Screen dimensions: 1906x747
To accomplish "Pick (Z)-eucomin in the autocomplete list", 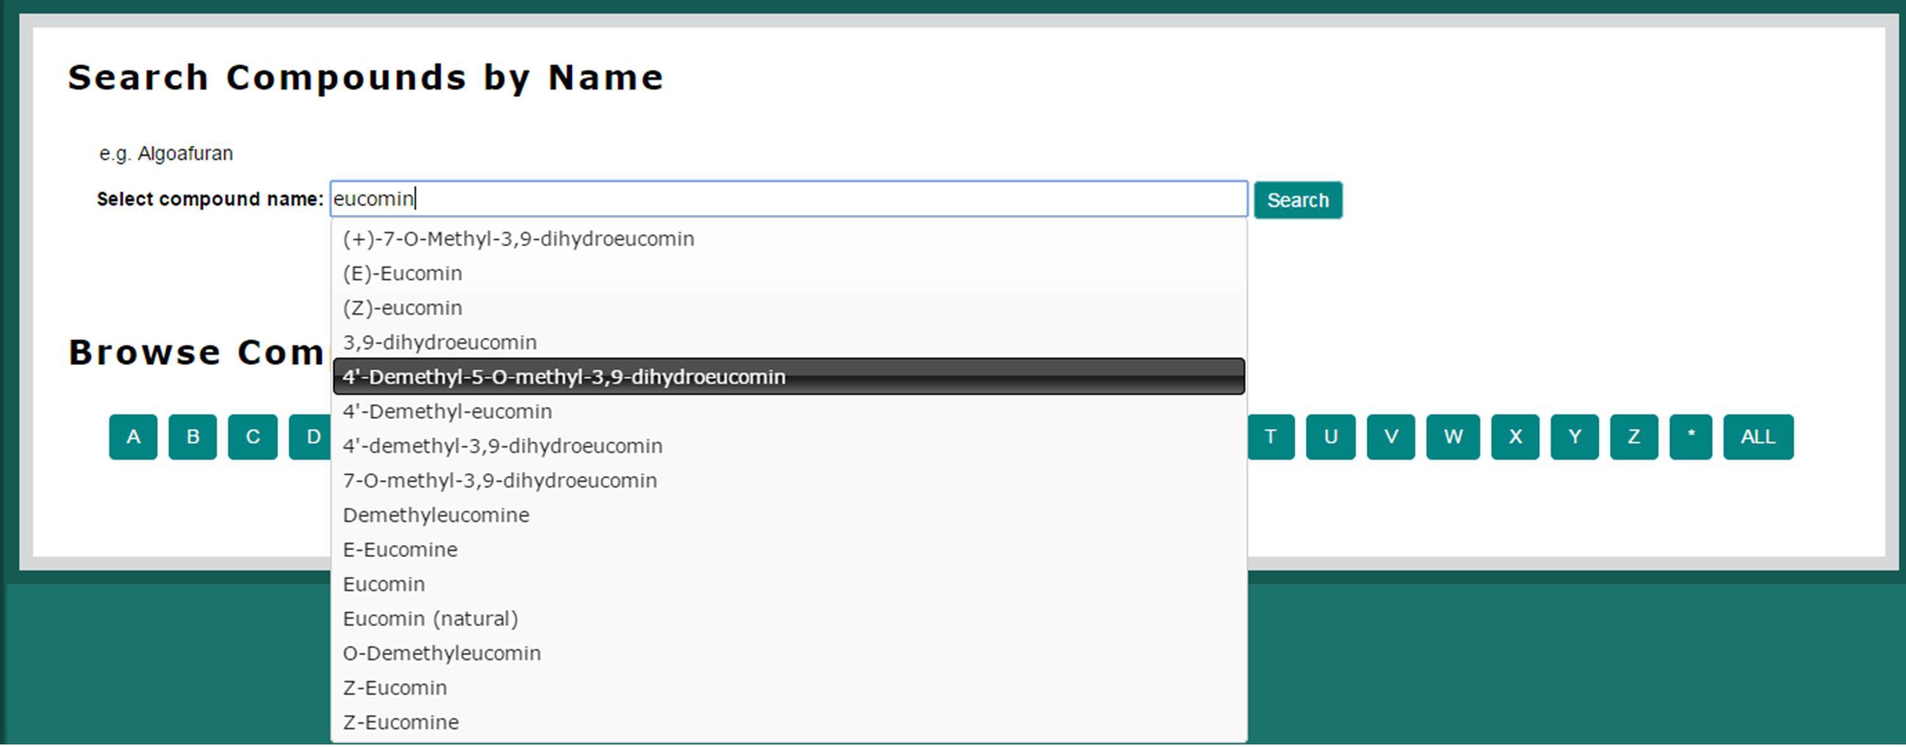I will tap(788, 307).
